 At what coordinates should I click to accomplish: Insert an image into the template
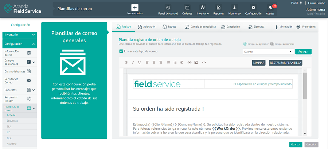point(196,62)
